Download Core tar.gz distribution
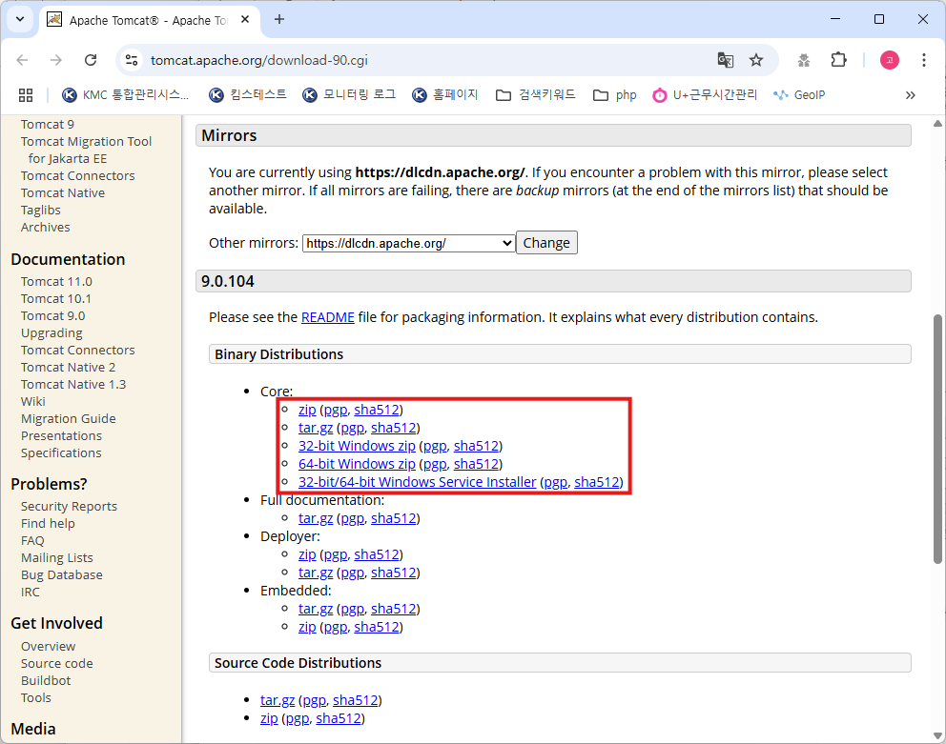The image size is (946, 744). (316, 428)
